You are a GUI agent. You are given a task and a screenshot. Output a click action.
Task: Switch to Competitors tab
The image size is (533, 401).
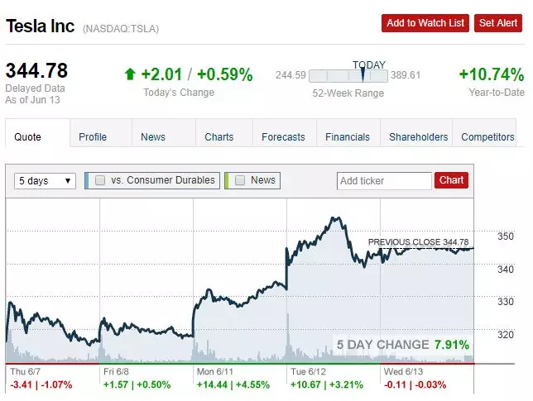coord(487,137)
